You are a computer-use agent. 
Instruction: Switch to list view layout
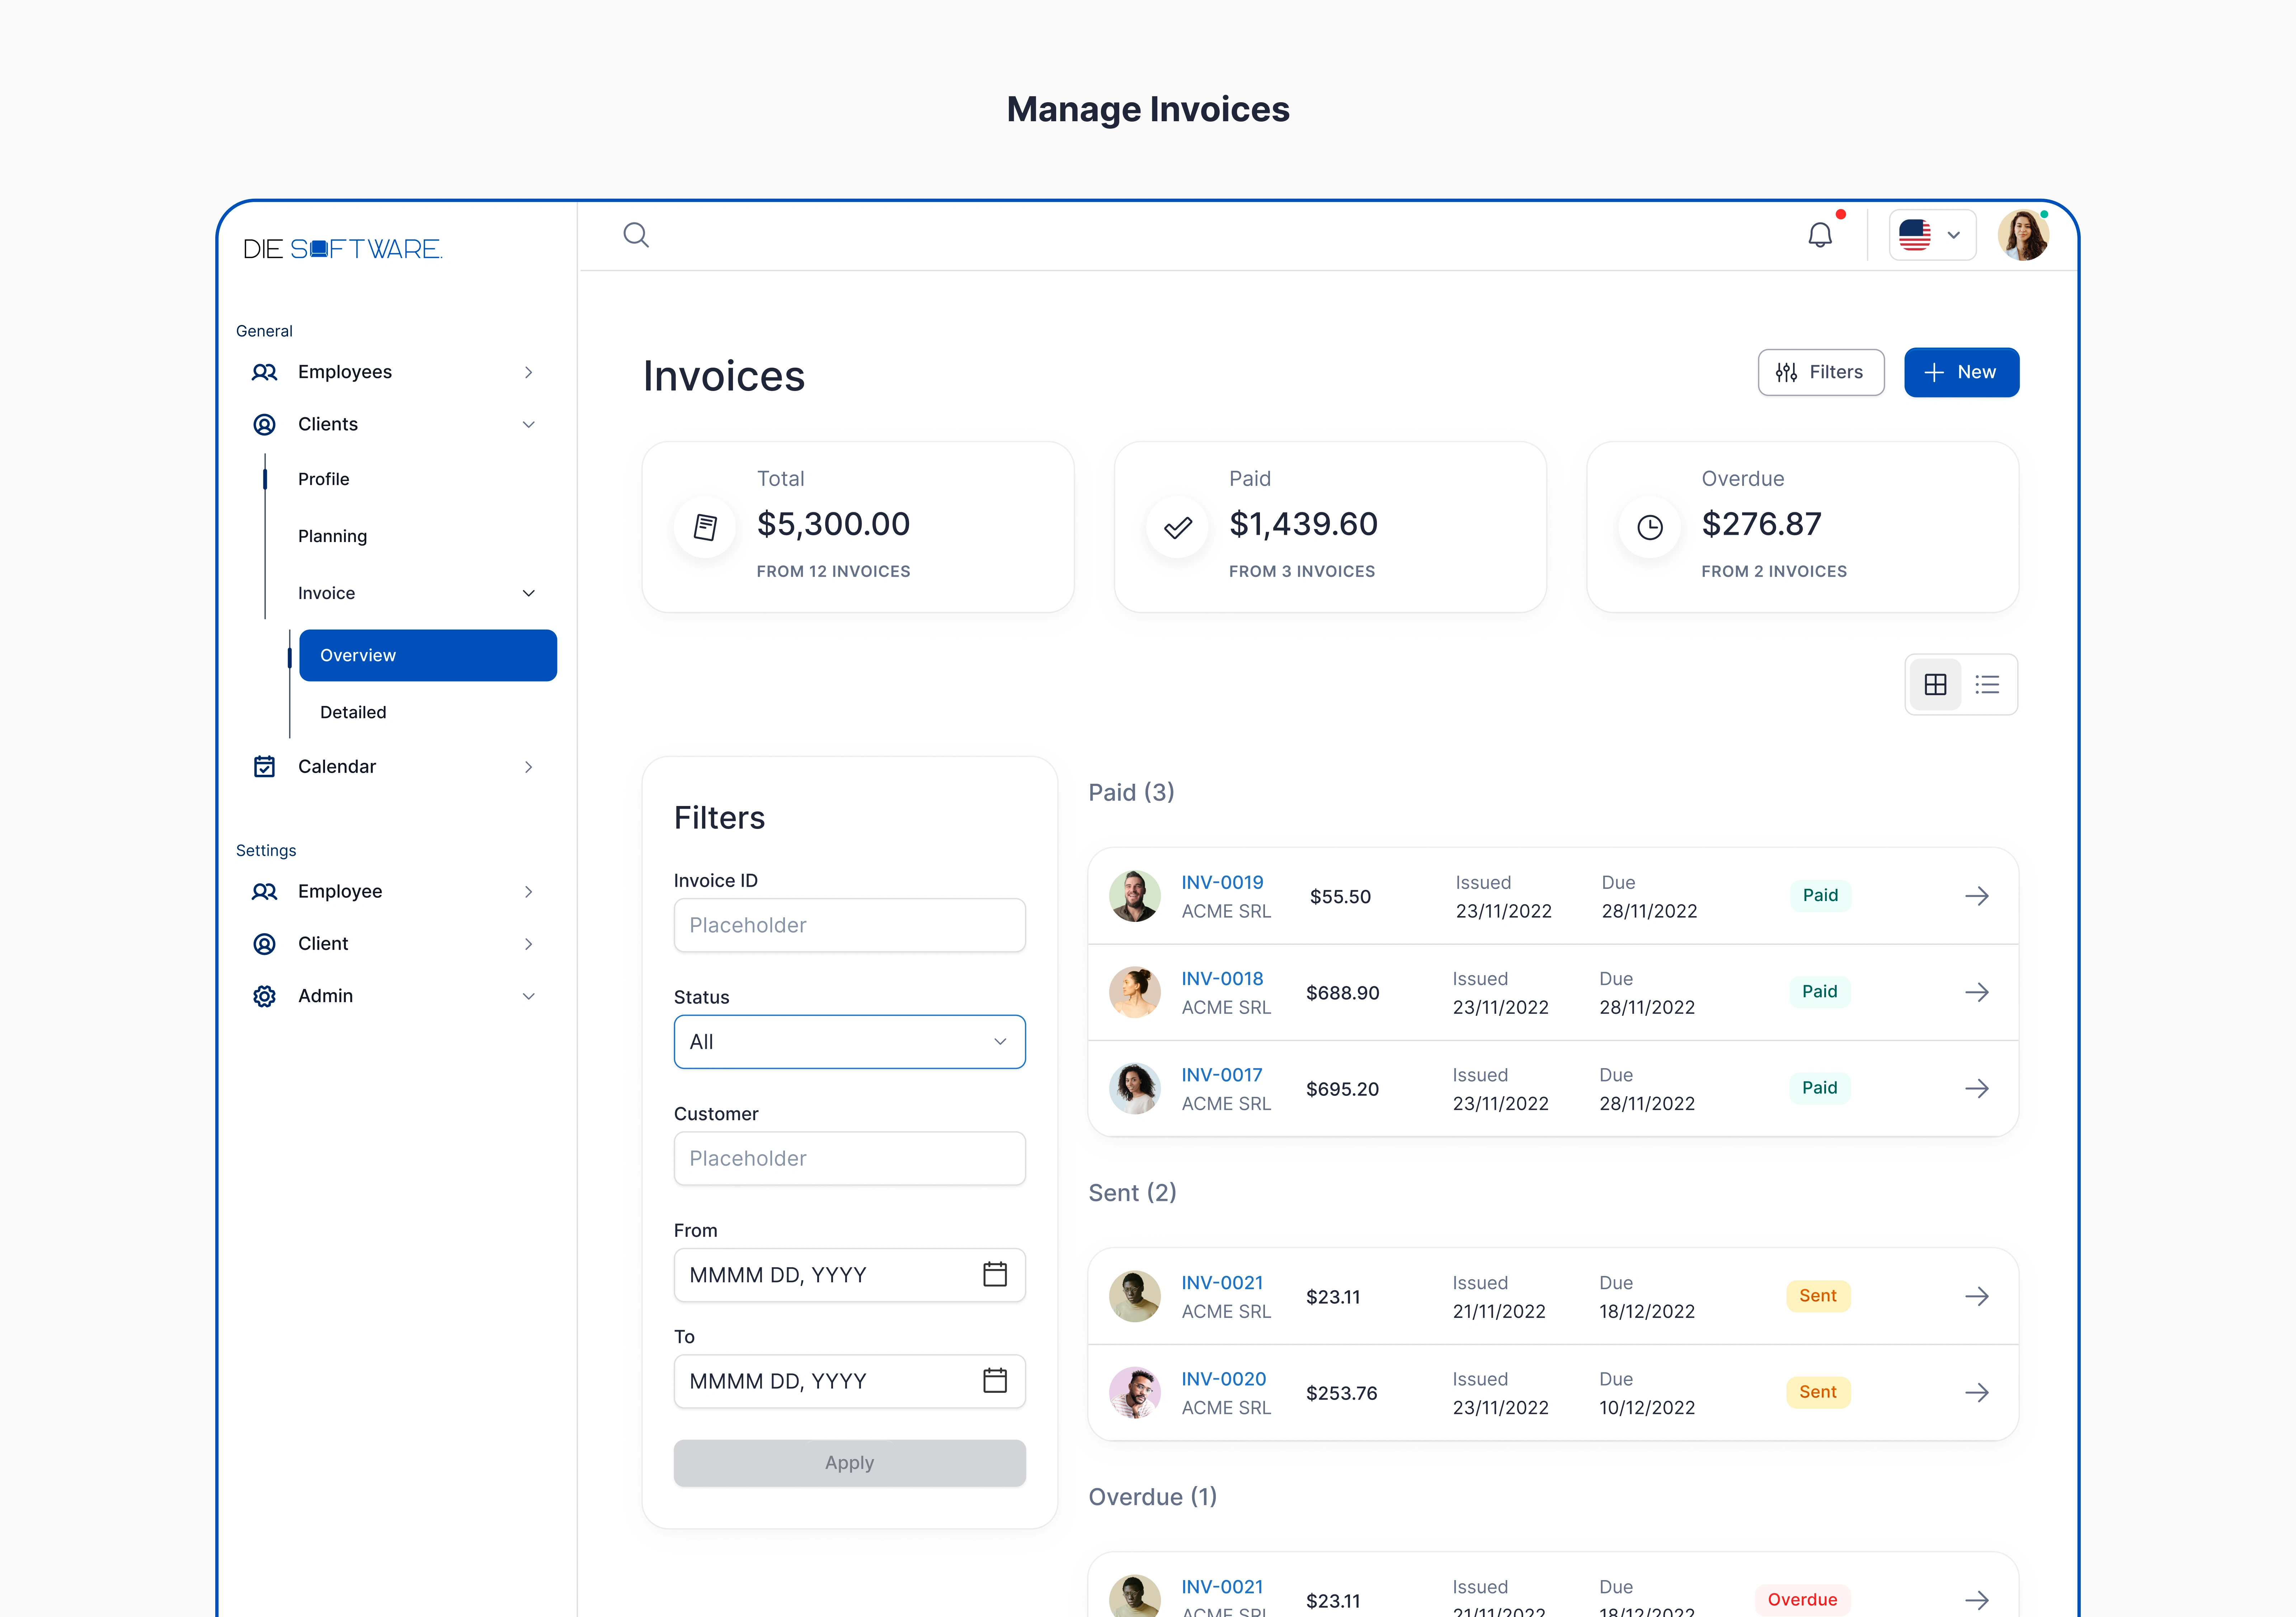pos(1987,684)
